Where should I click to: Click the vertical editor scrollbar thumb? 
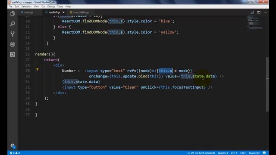click(267, 84)
